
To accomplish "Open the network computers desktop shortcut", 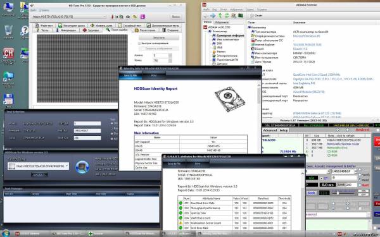I will pos(8,76).
